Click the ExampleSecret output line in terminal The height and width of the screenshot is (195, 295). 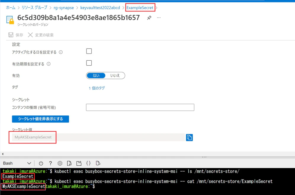[18, 176]
